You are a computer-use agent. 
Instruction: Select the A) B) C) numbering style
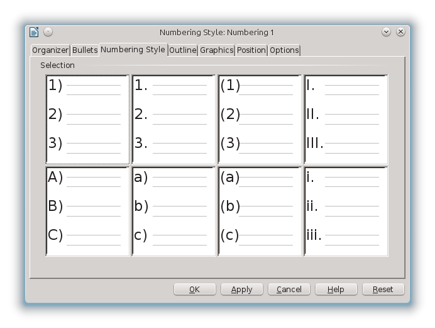point(88,212)
